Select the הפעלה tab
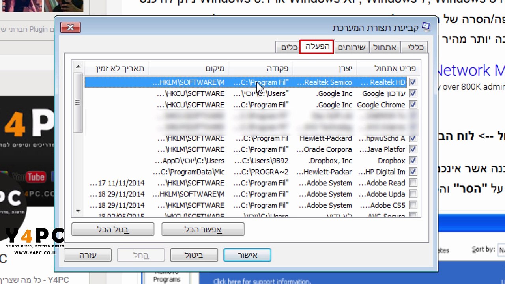 point(317,47)
